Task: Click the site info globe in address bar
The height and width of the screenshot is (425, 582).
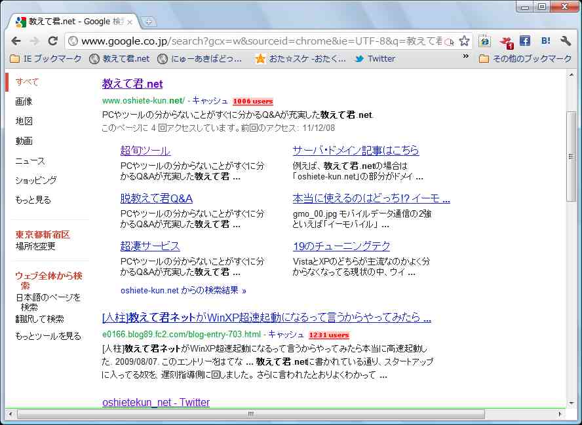Action: point(73,41)
